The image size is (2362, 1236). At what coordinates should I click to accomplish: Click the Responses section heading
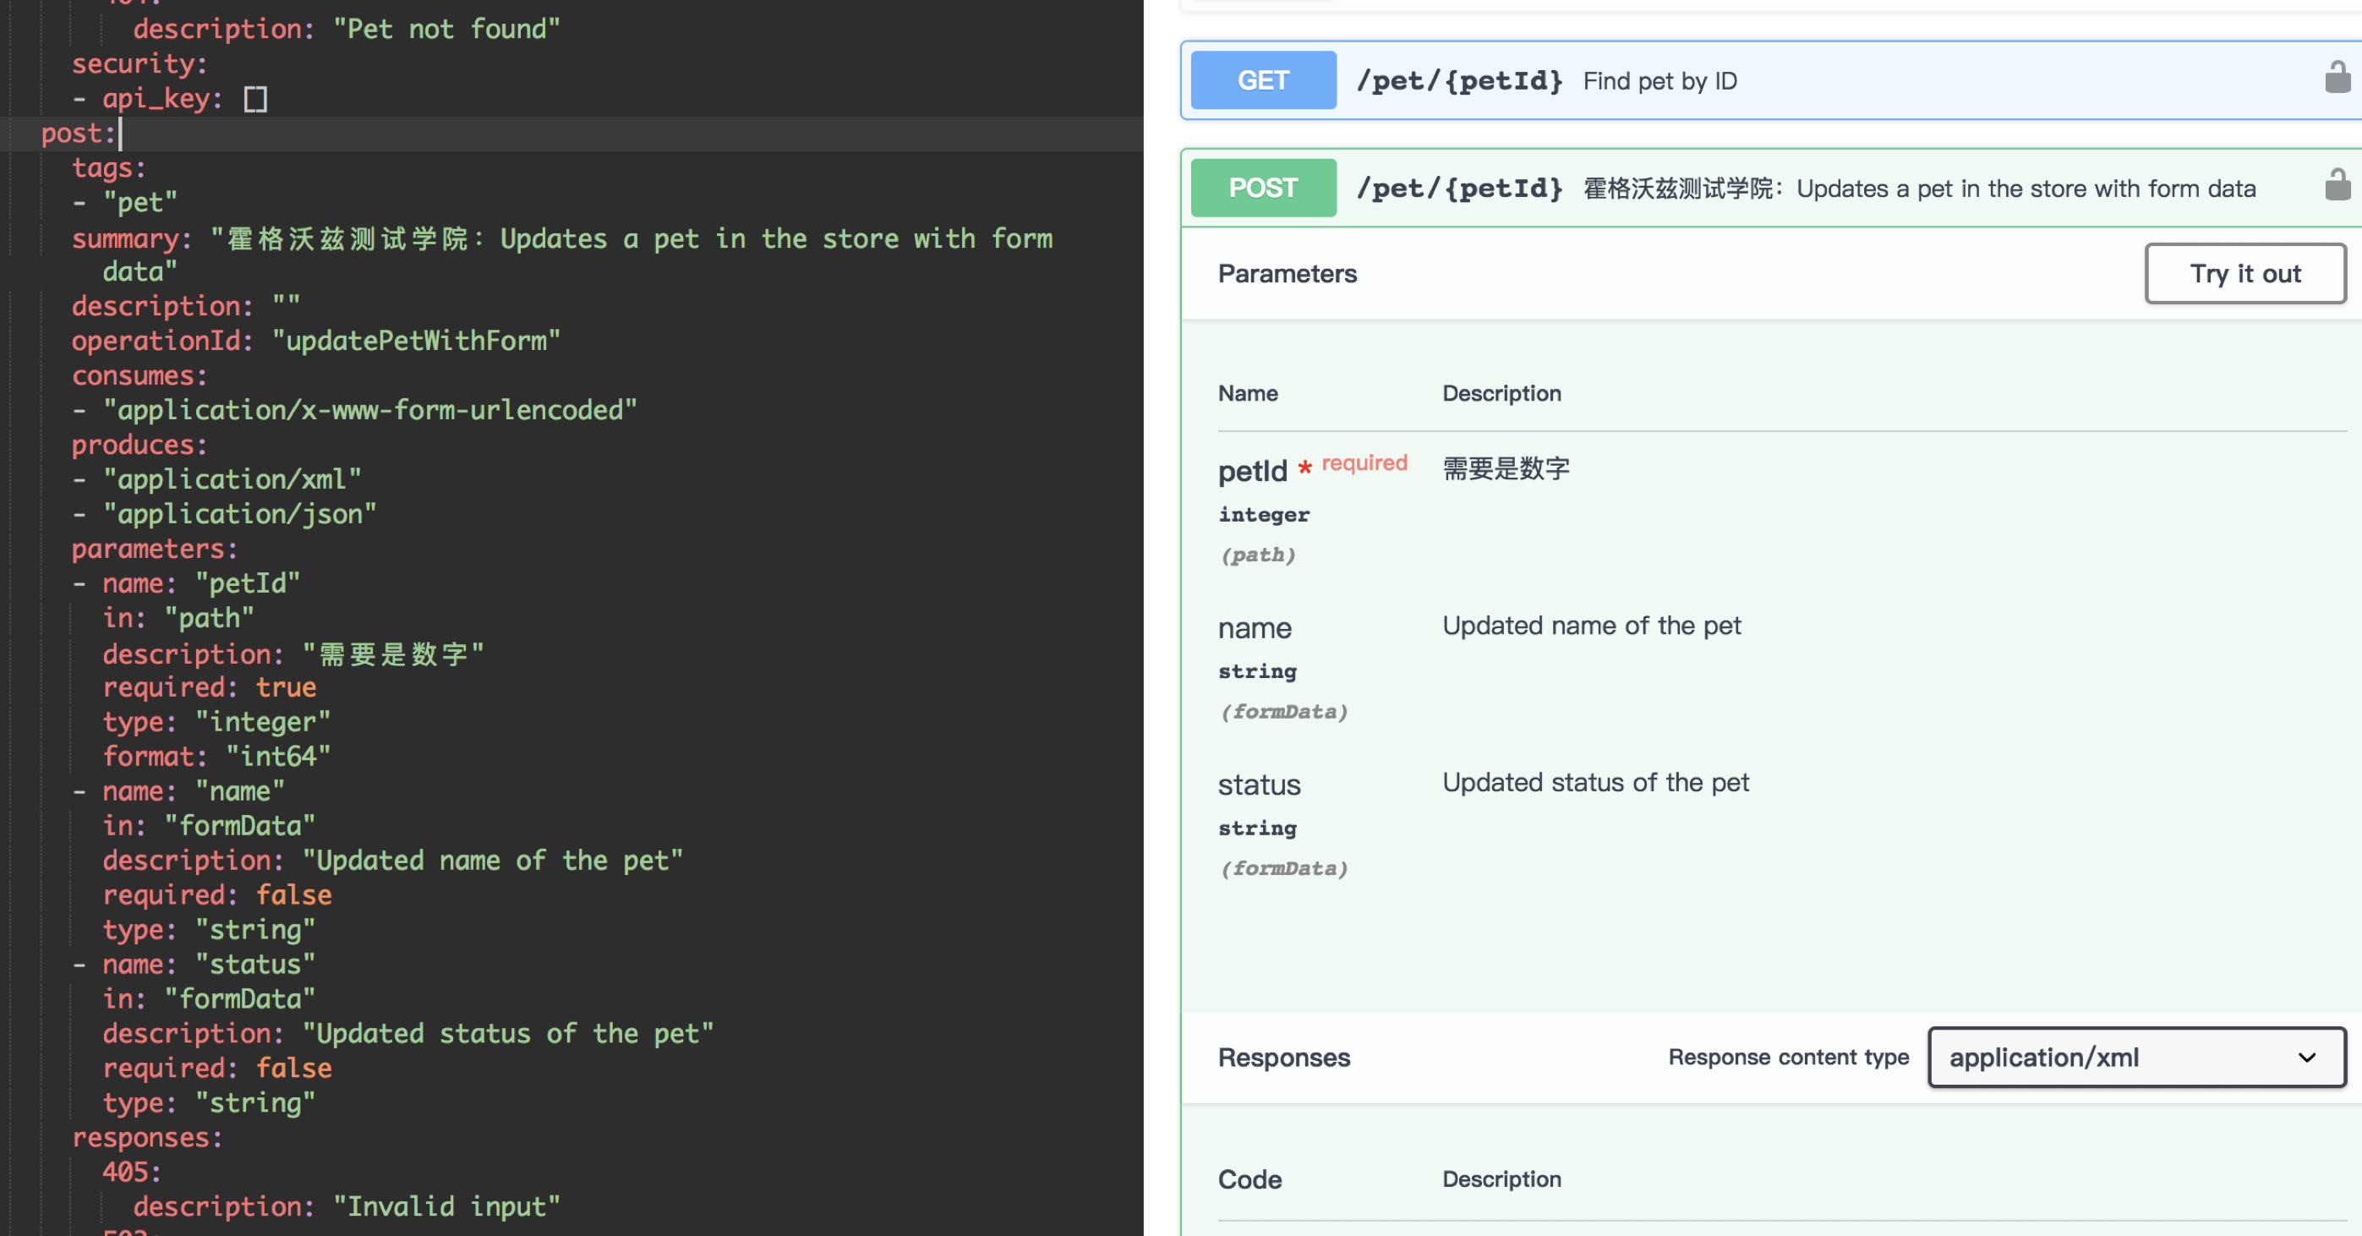(1283, 1058)
